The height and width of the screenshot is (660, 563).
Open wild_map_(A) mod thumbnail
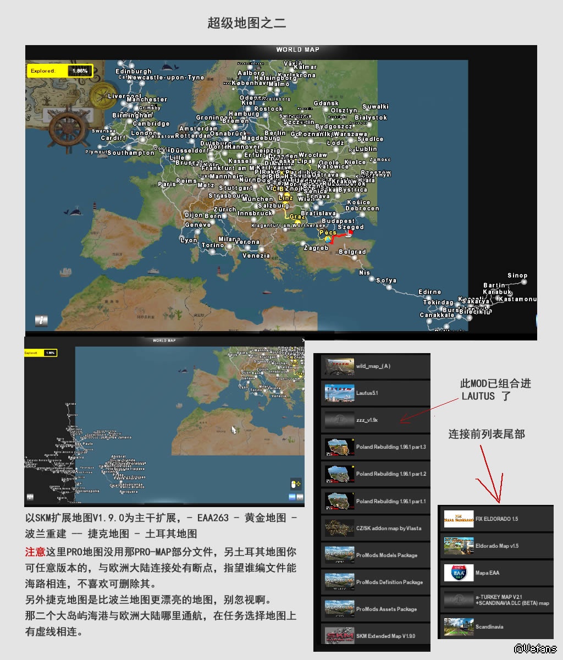click(339, 366)
